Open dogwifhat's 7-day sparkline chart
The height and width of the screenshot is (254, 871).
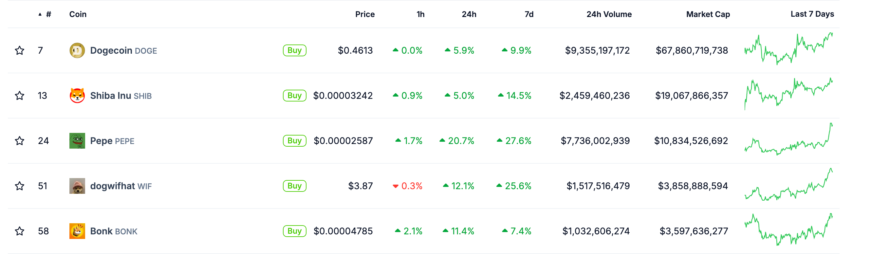(x=788, y=185)
